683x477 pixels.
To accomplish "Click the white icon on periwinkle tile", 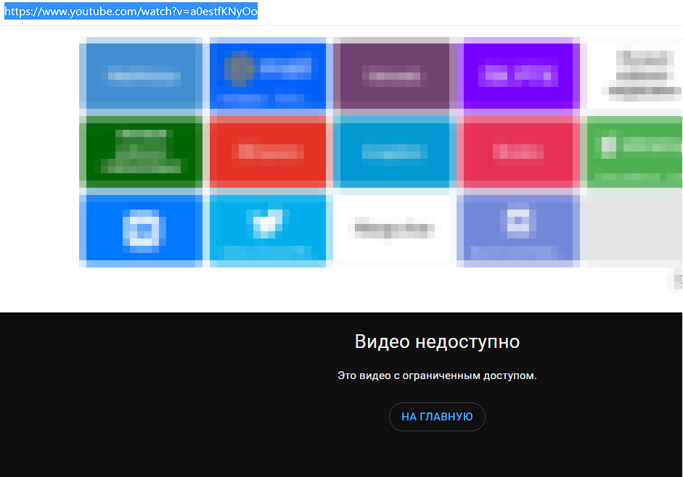I will click(x=519, y=223).
